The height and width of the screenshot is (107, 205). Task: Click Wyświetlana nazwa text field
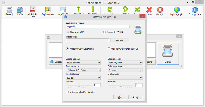pos(98,27)
